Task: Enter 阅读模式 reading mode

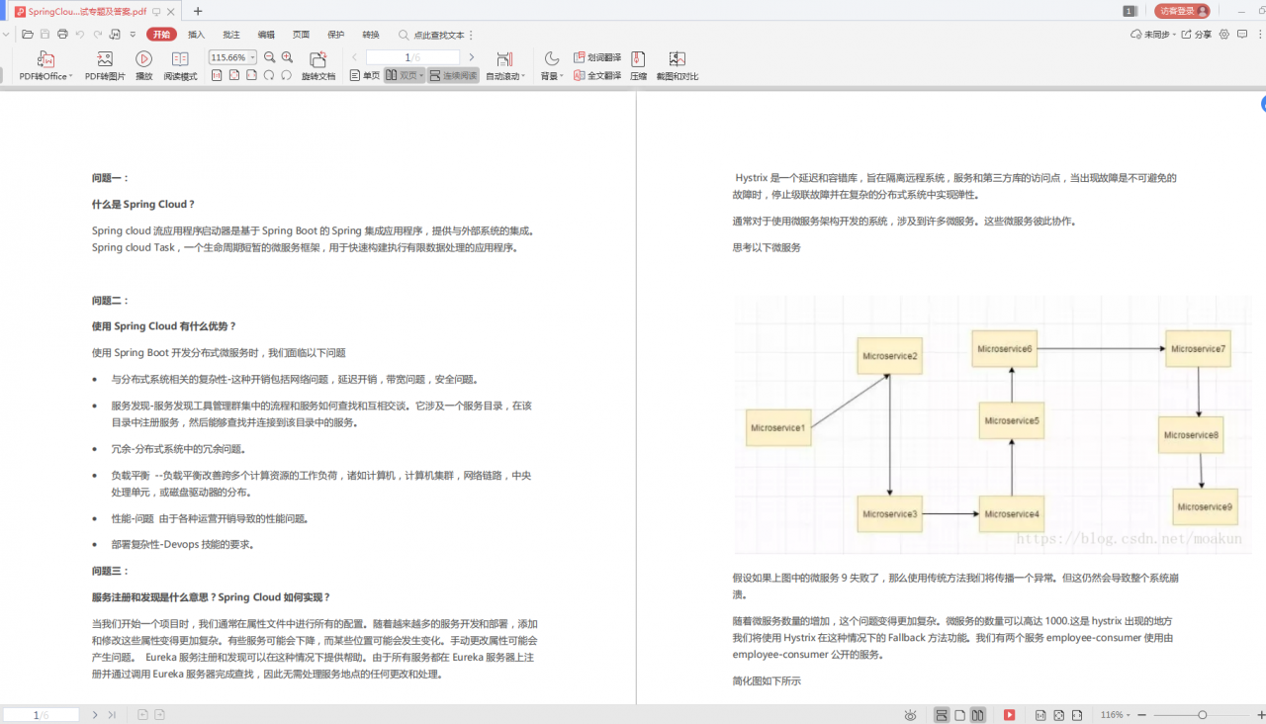Action: (180, 64)
